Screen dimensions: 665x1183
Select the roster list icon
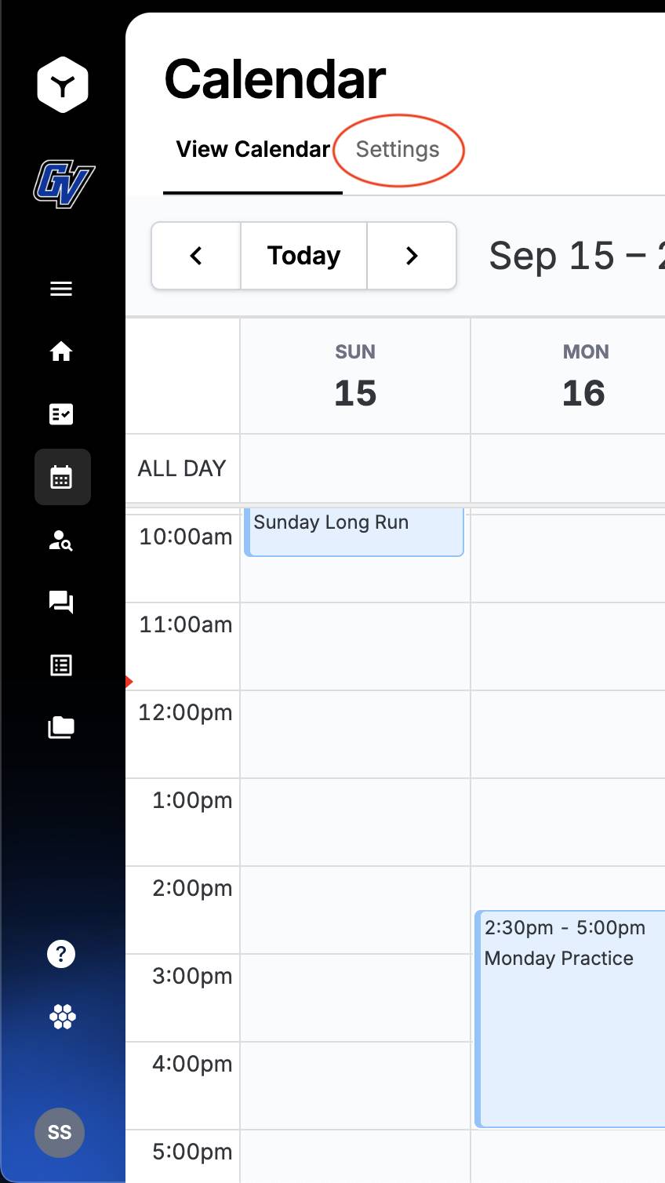[62, 664]
